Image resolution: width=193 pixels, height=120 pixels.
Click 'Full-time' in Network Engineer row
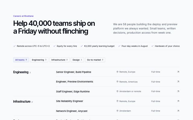pyautogui.click(x=156, y=111)
